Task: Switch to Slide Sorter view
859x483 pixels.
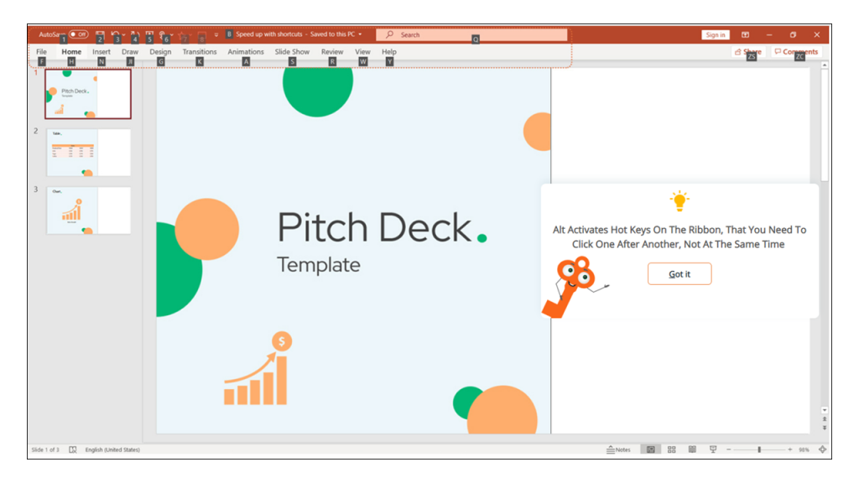Action: (671, 449)
